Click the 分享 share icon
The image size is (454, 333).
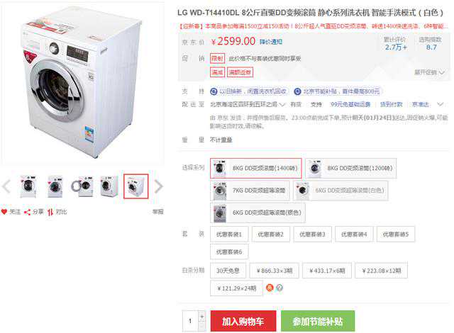coord(27,212)
